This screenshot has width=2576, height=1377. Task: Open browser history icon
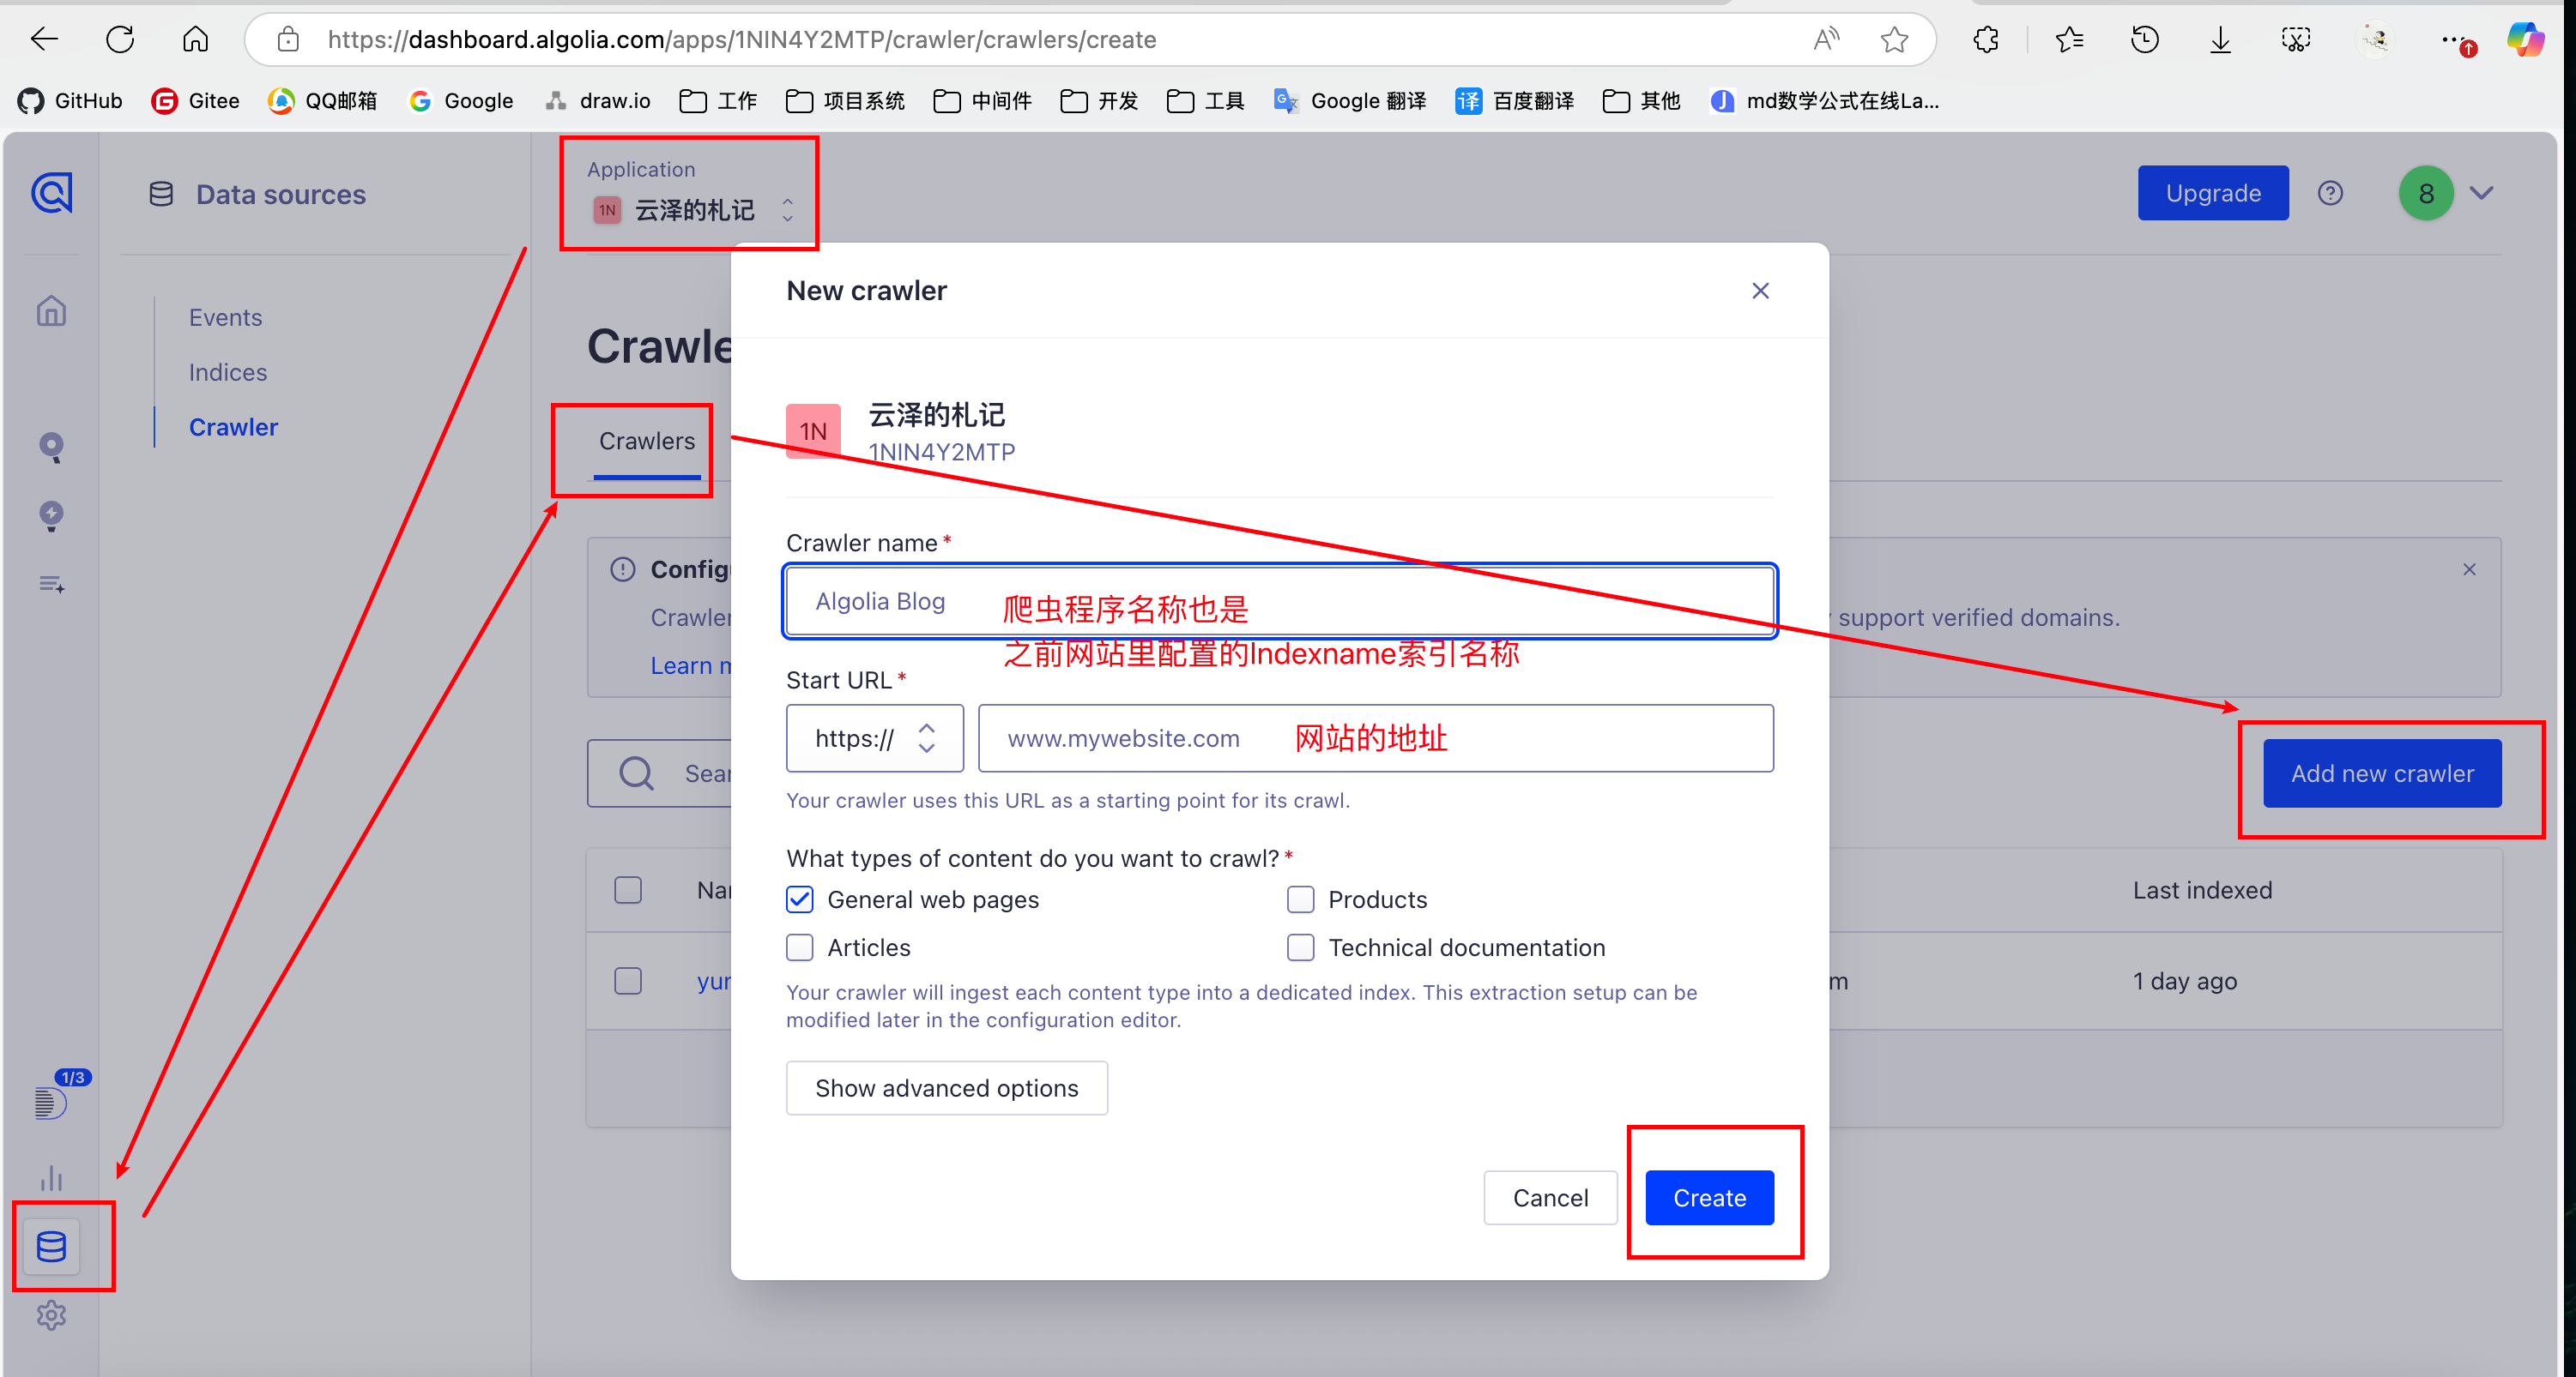(x=2144, y=40)
